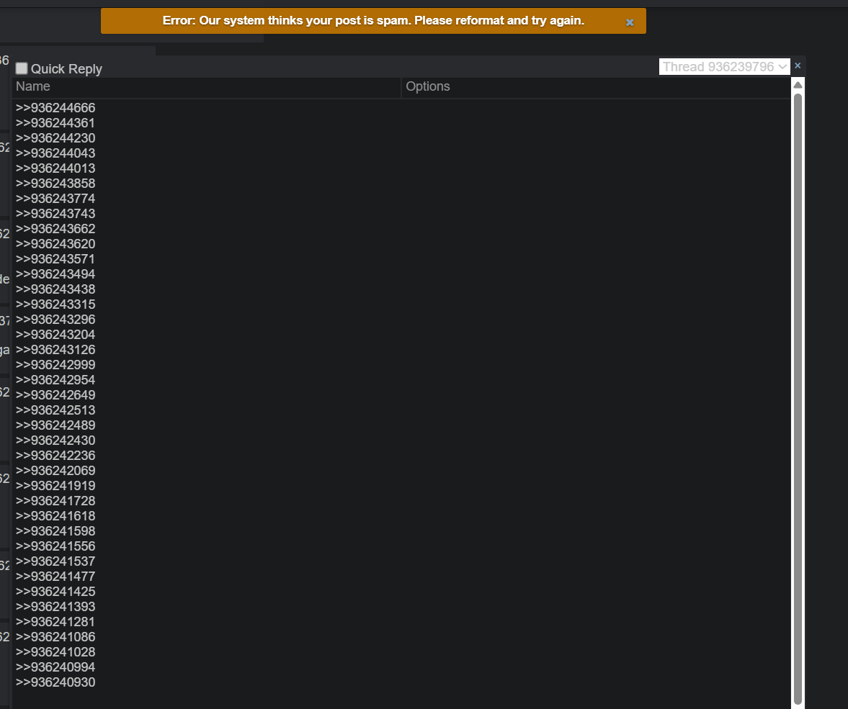
Task: Click quote line >>936242489
Action: pos(55,426)
